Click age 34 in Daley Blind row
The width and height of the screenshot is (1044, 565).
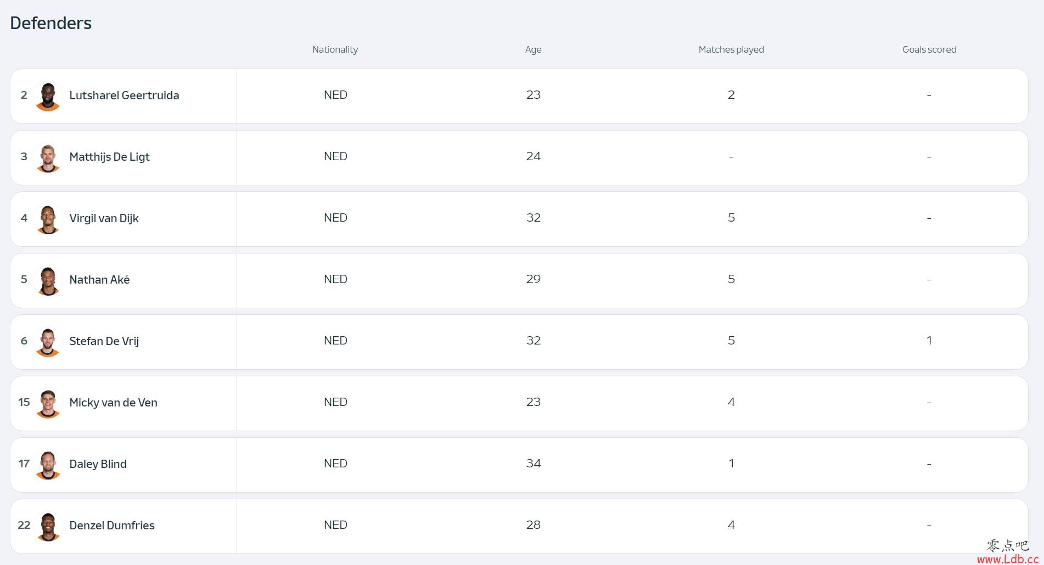[x=534, y=464]
